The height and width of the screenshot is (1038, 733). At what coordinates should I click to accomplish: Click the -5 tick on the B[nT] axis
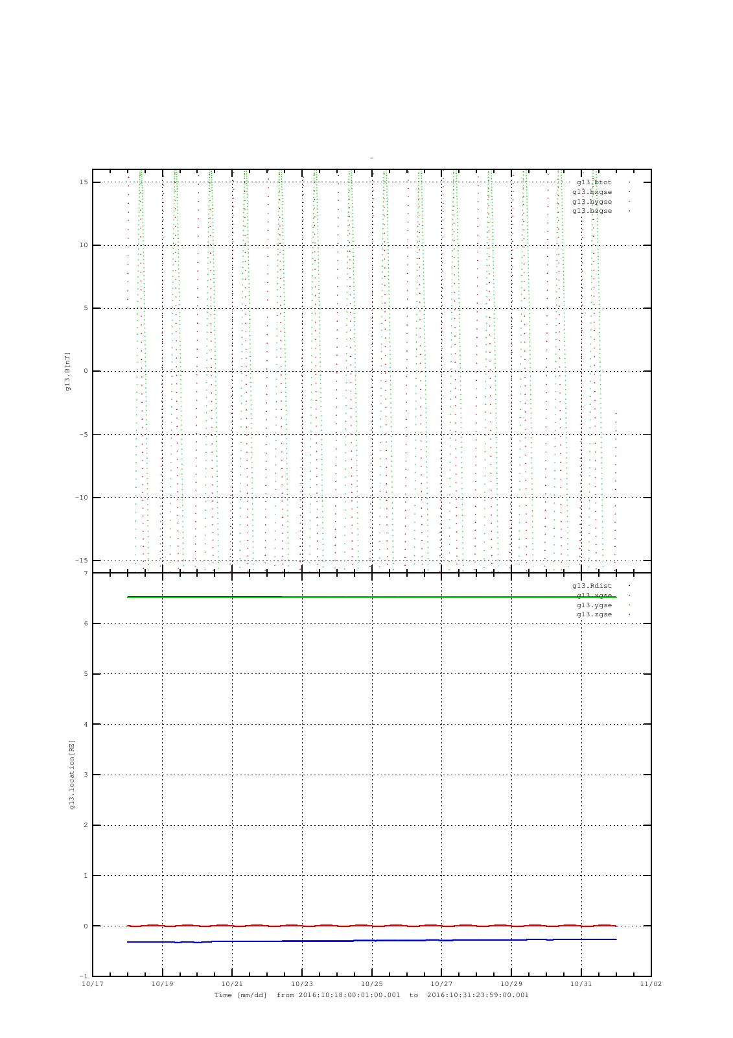(84, 435)
